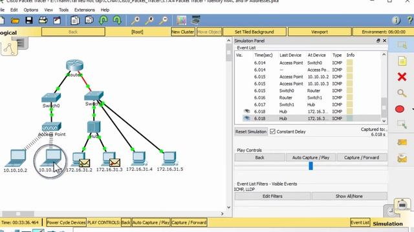
Task: Paste using the toolbar icon
Action: (x=89, y=20)
